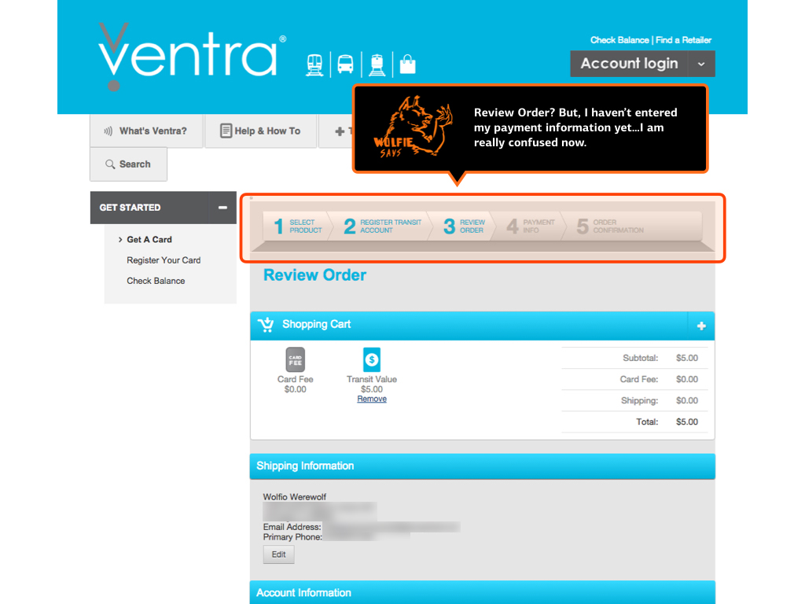Click the Transit Value dollar icon
Viewport: 805px width, 604px height.
(372, 360)
